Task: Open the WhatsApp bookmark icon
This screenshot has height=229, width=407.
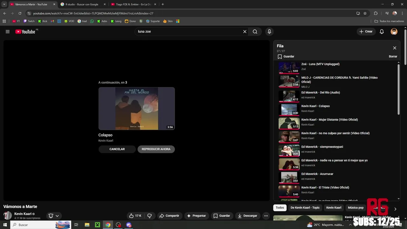Action: [92, 21]
